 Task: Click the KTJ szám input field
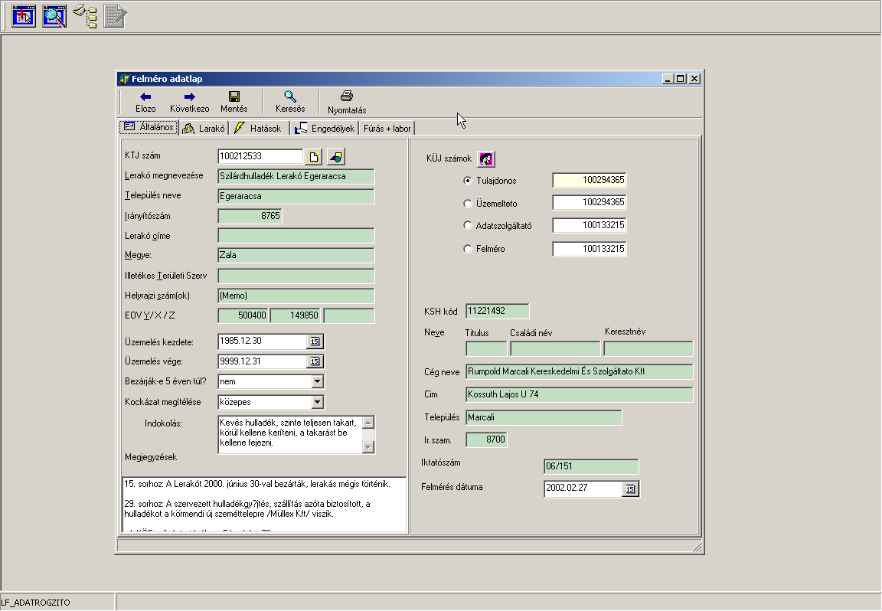(260, 156)
